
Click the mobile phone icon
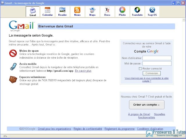pos(13,66)
